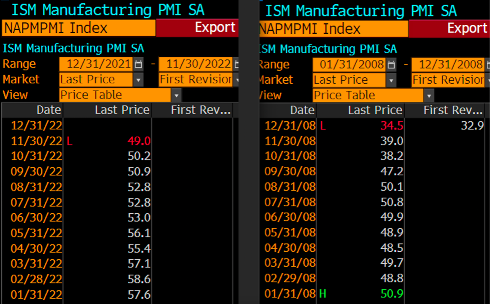Screen dimensions: 491x305
Task: Click the 34.5 low value
Action: tap(392, 126)
